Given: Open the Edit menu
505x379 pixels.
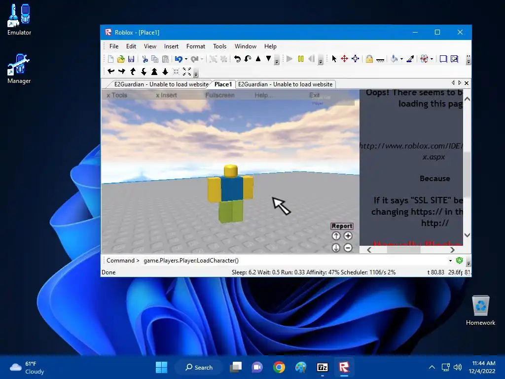Looking at the screenshot, I should click(x=131, y=46).
